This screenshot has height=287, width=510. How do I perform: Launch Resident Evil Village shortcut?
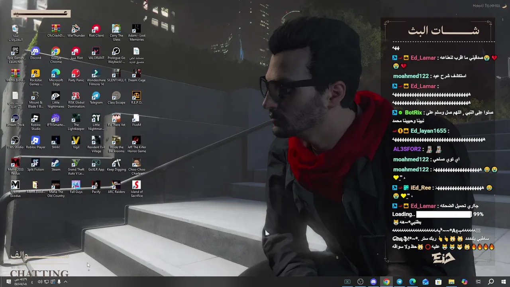[x=96, y=144]
